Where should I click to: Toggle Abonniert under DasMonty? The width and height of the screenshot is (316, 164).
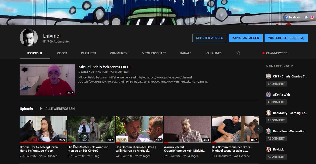[x=276, y=120]
